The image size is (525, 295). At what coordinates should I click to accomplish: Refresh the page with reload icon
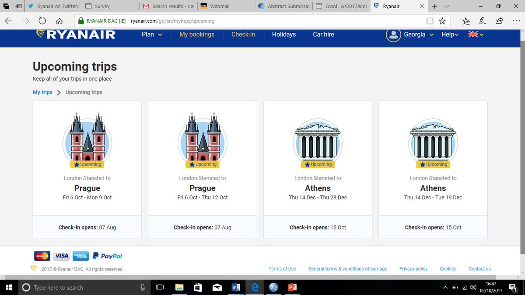coord(42,21)
